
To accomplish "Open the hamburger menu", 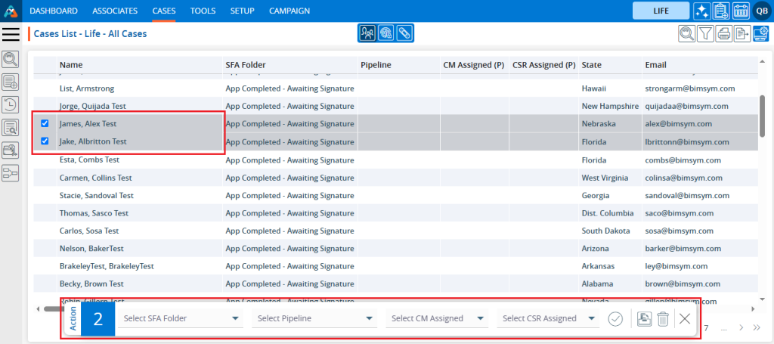I will [11, 33].
